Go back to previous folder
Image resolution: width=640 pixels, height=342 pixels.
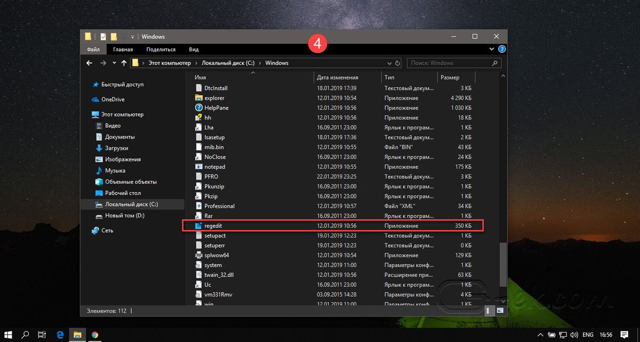click(x=90, y=63)
